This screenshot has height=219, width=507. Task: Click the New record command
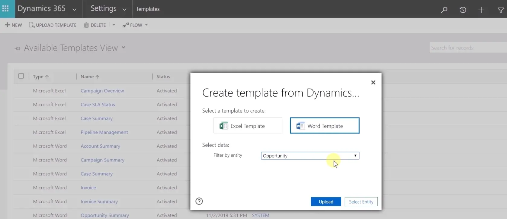[x=14, y=25]
